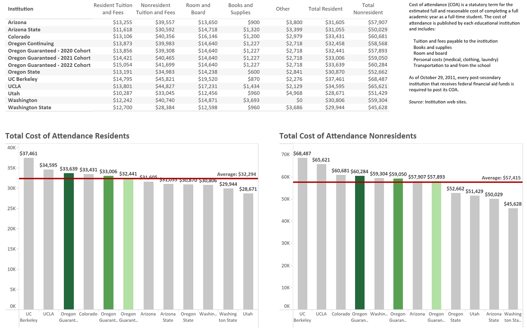Click Arizona State bar in Nonresidents chart
527x329 pixels.
point(494,254)
